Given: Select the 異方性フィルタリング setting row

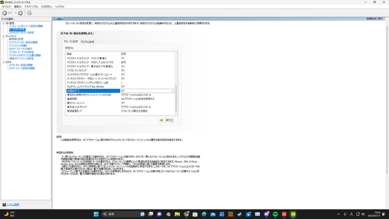Looking at the screenshot, I should tap(120, 107).
